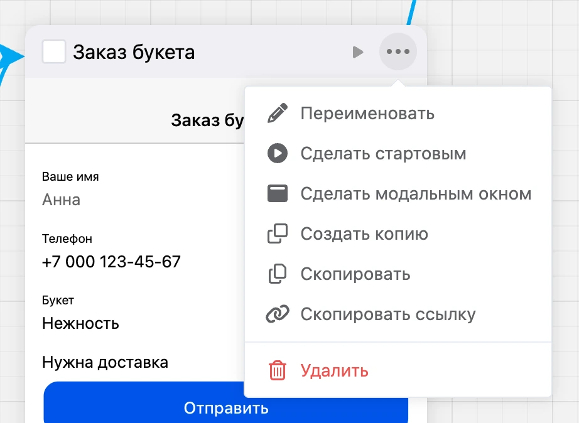Screen dimensions: 579x423
Task: Click the Букет field label
Action: [58, 300]
